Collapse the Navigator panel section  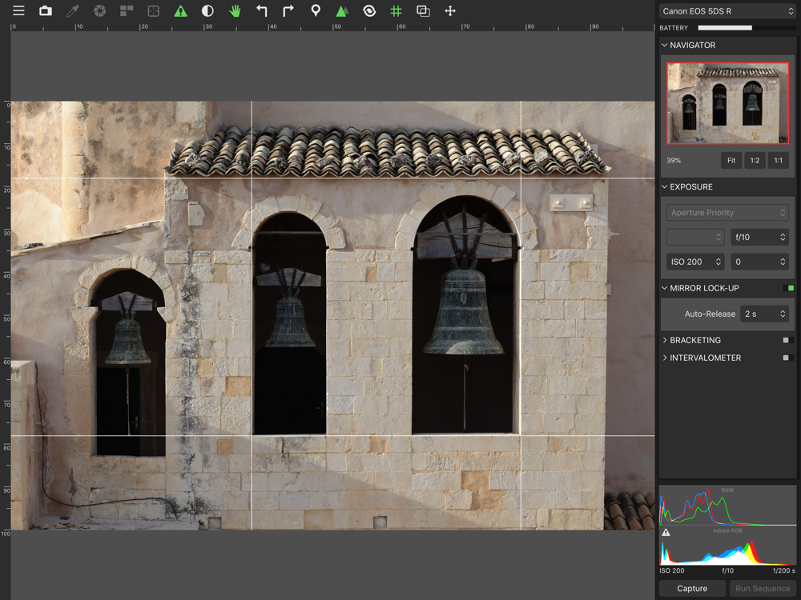click(x=665, y=46)
